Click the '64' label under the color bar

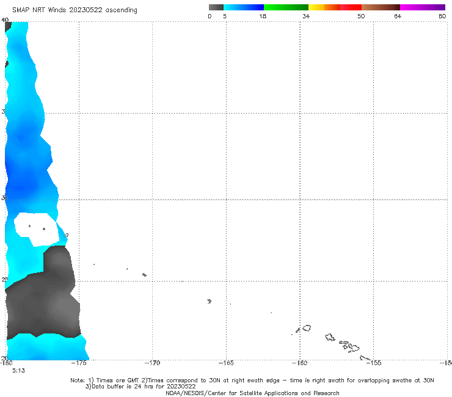(398, 16)
